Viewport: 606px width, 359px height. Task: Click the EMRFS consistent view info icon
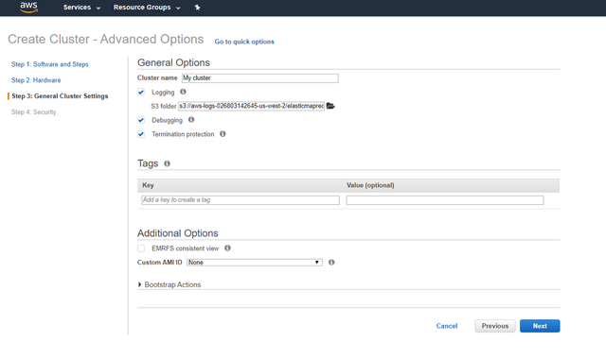227,248
